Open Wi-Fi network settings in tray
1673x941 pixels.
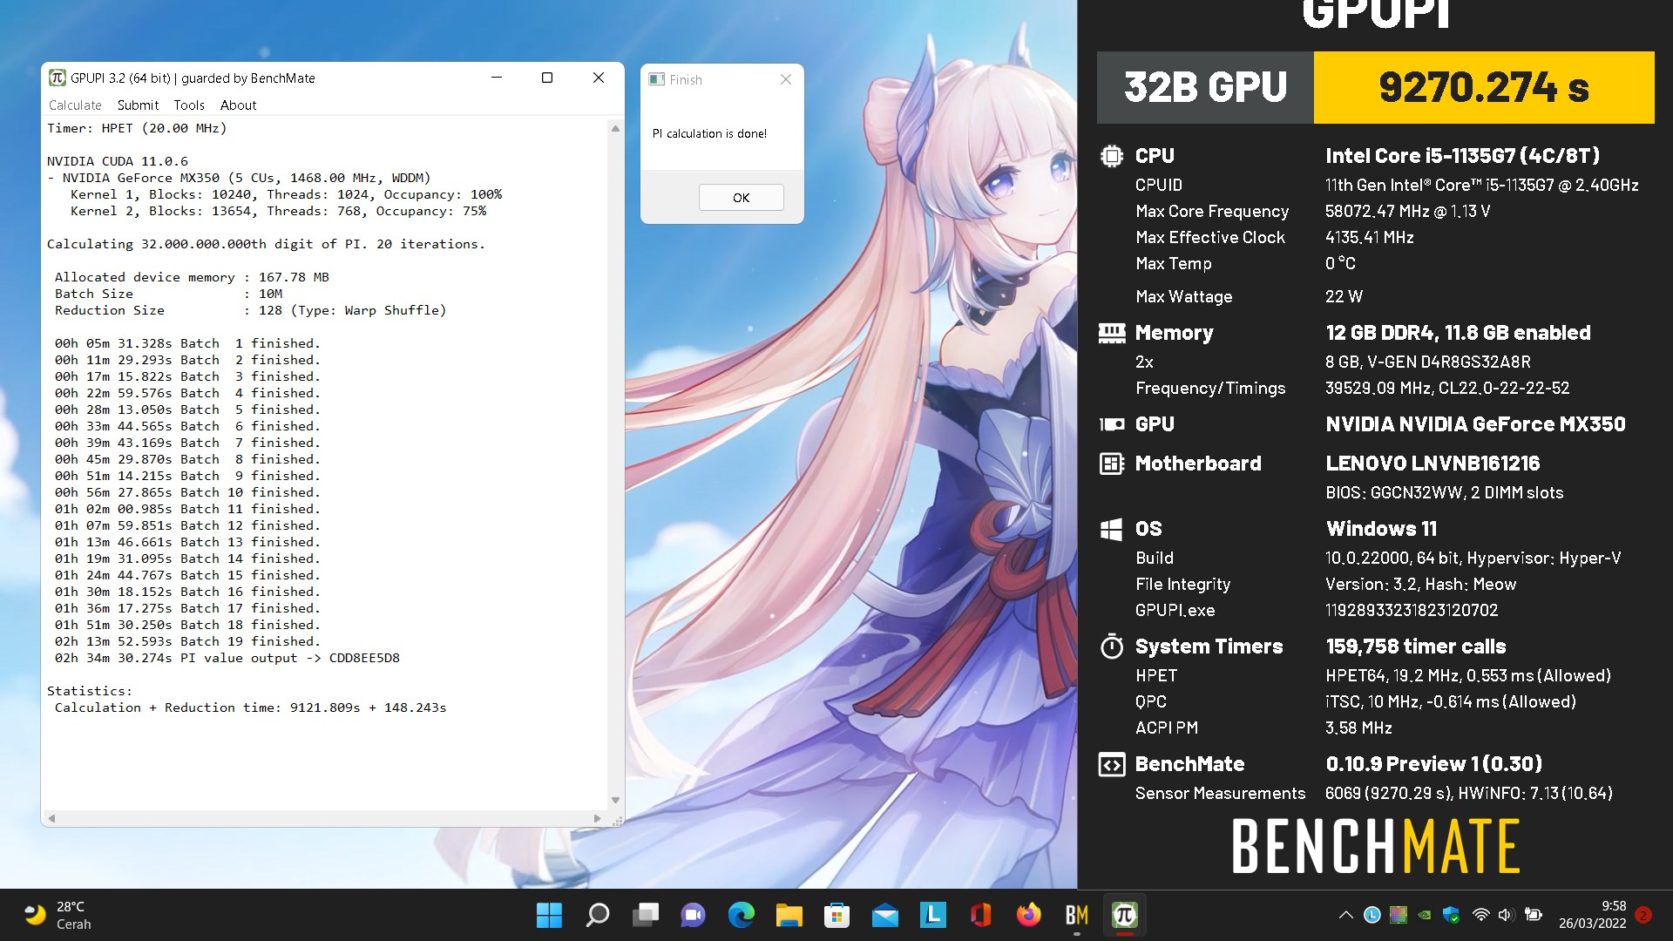click(1480, 915)
